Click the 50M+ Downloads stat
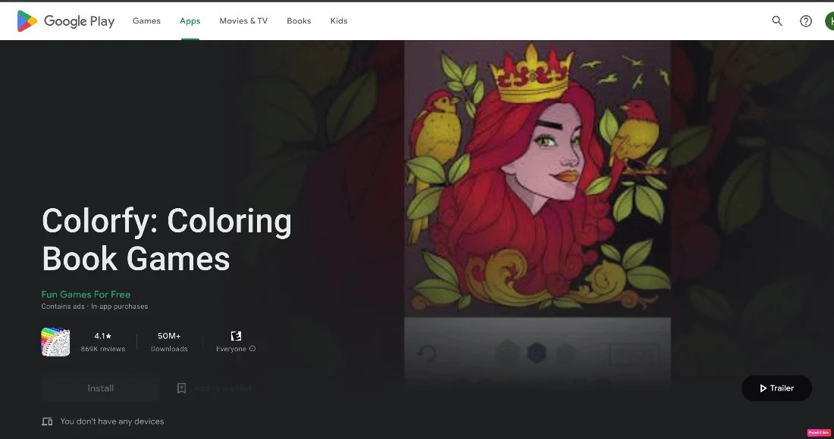 tap(169, 342)
